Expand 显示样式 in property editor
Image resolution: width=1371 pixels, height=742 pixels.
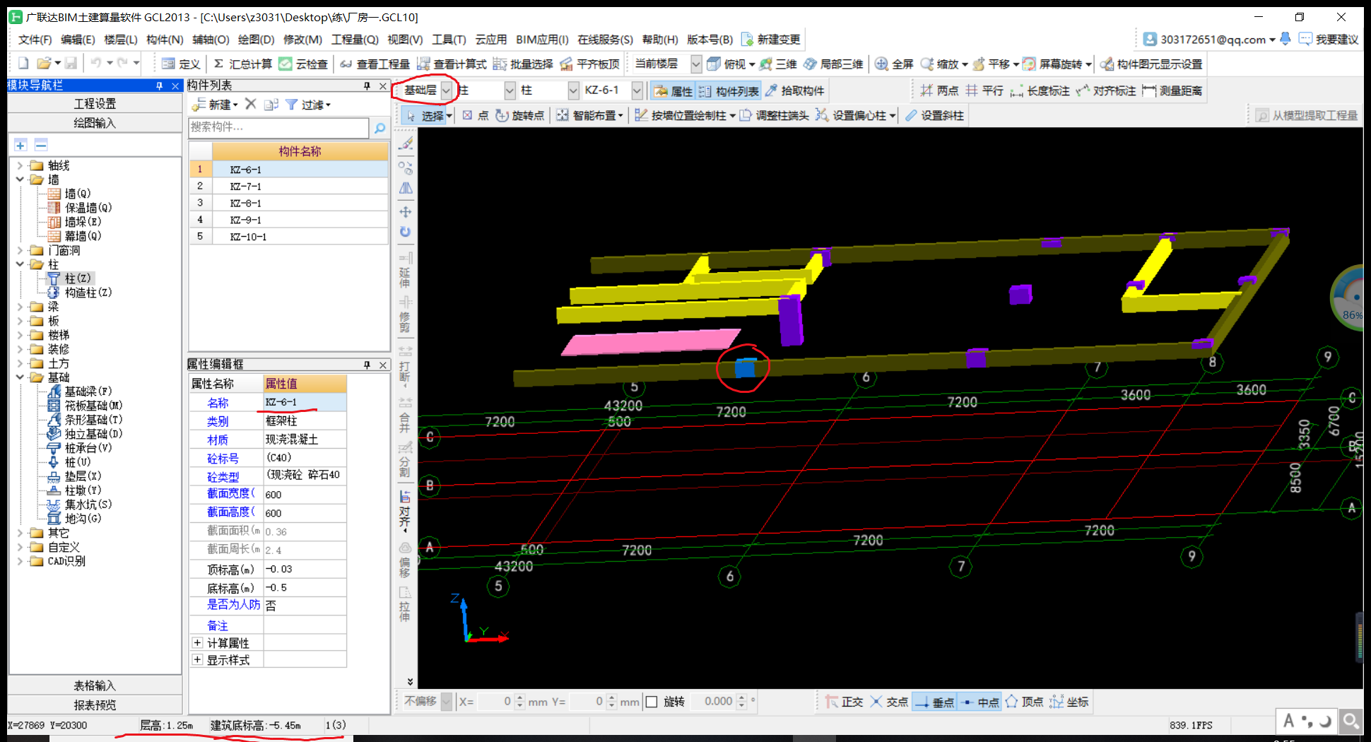[x=198, y=660]
